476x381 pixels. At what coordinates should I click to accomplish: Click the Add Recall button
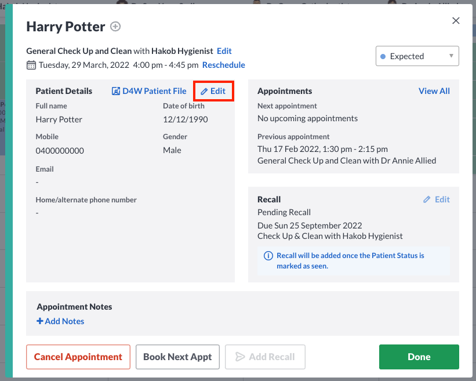tap(265, 357)
